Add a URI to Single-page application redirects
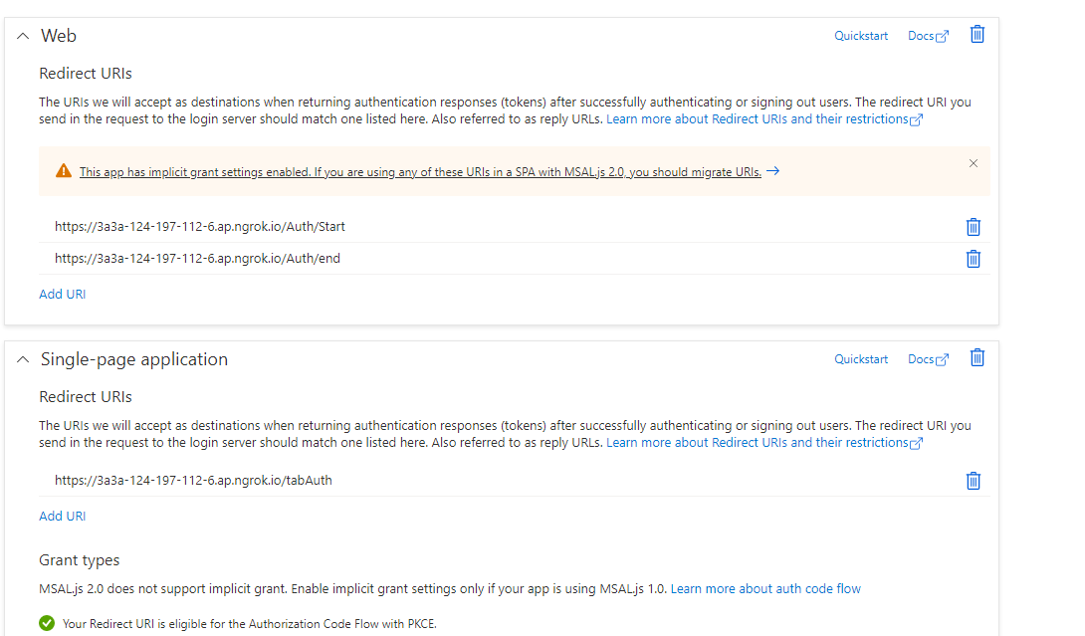The width and height of the screenshot is (1085, 636). pos(62,516)
